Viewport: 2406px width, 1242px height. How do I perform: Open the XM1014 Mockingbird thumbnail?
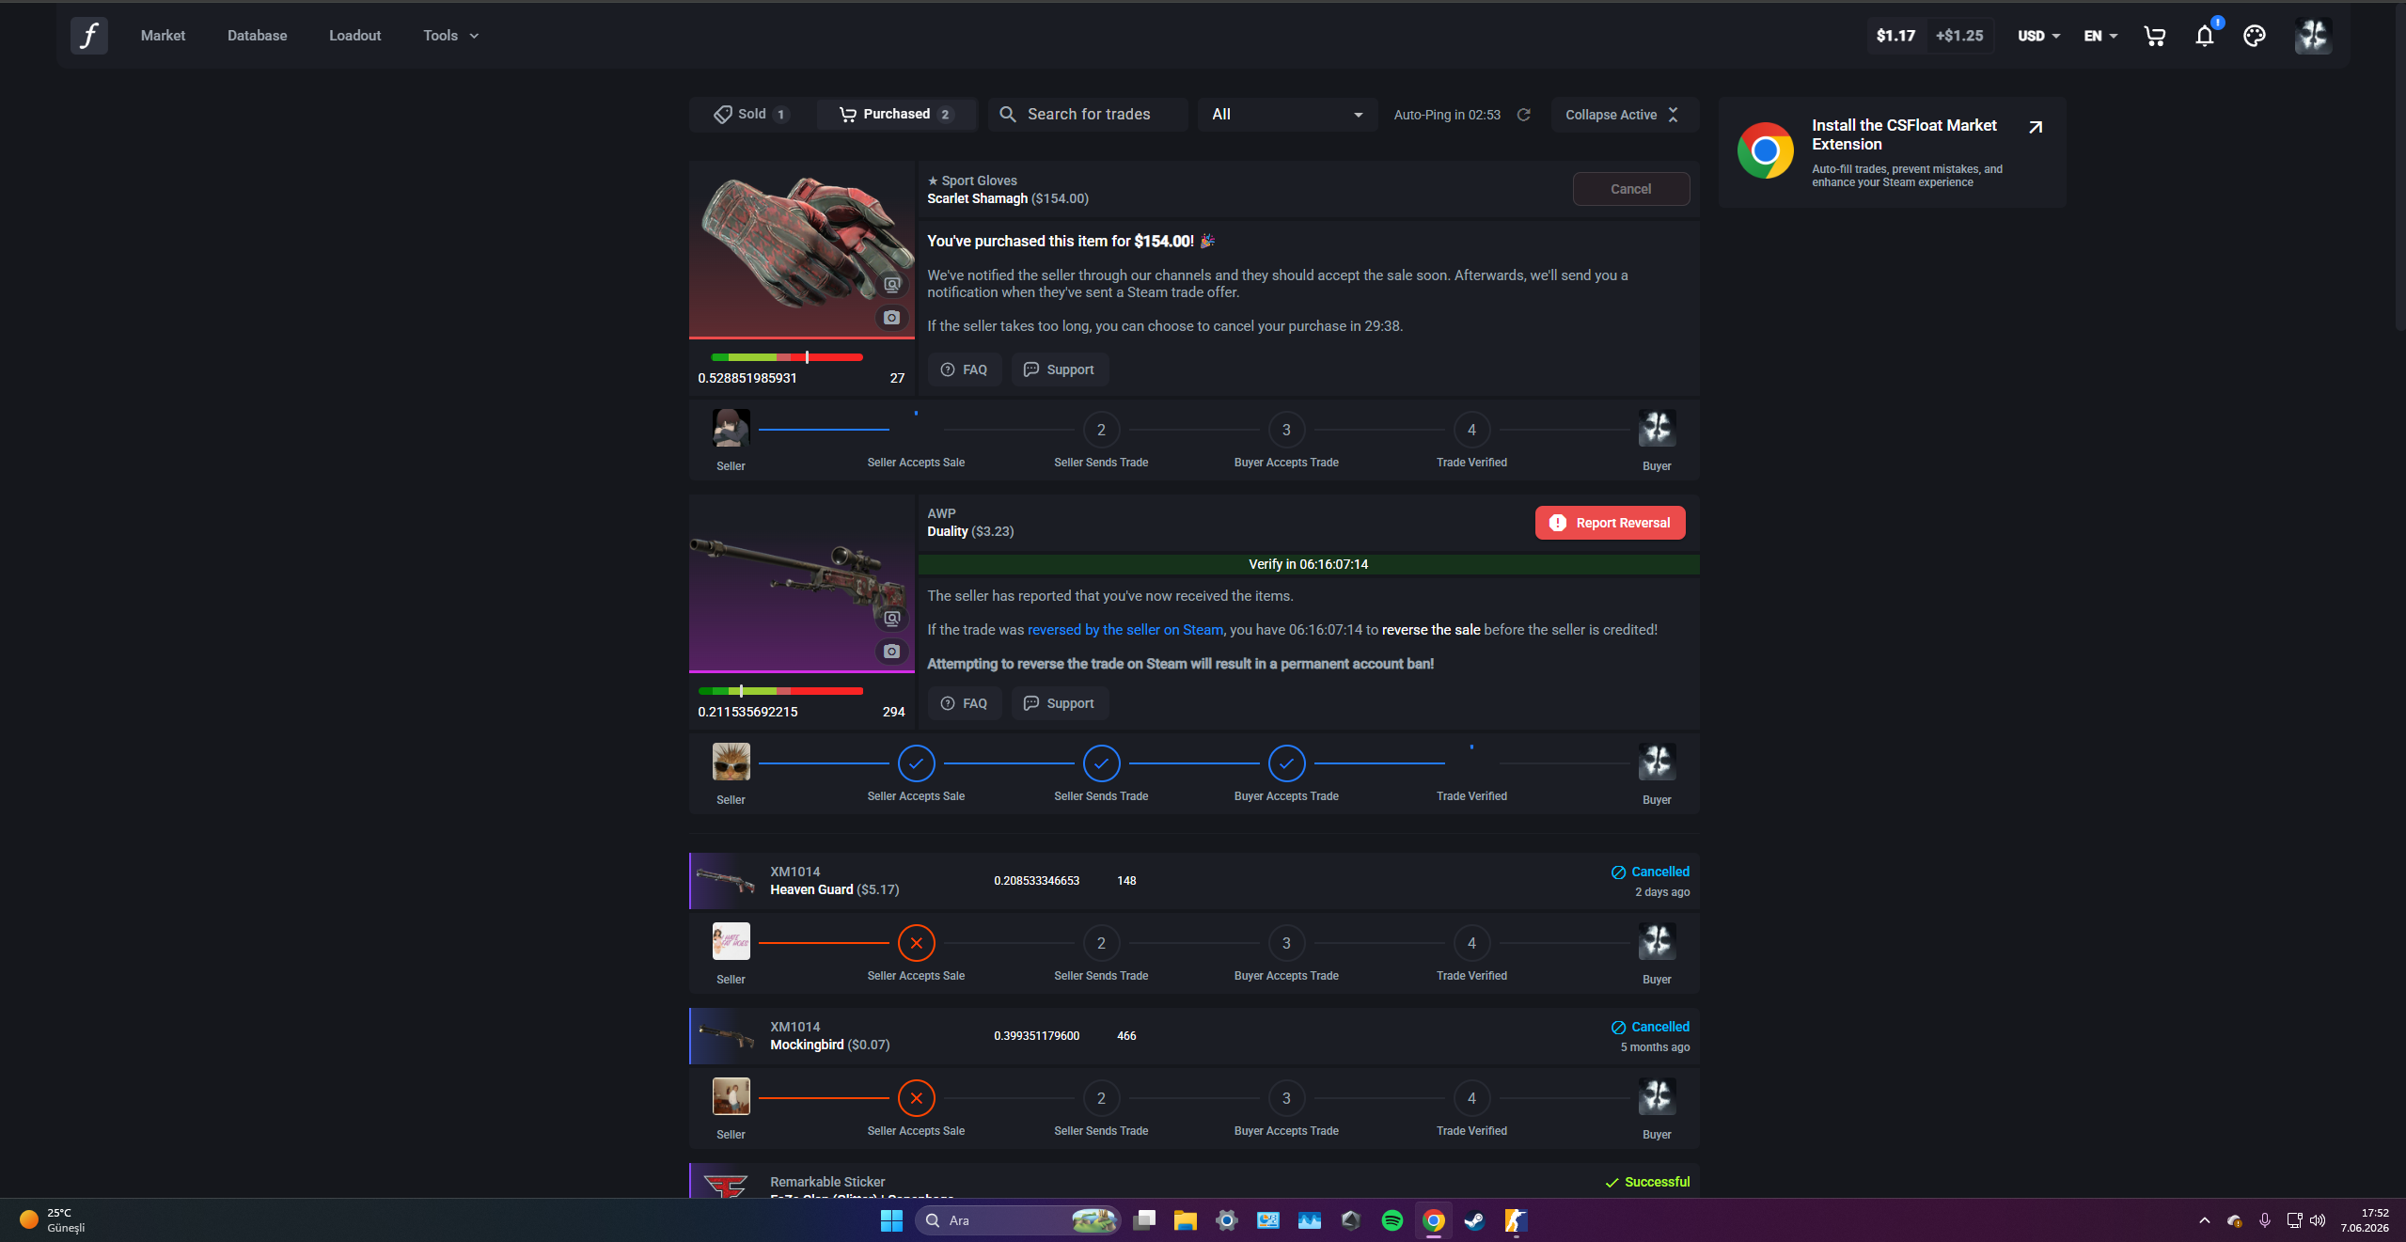[x=725, y=1036]
